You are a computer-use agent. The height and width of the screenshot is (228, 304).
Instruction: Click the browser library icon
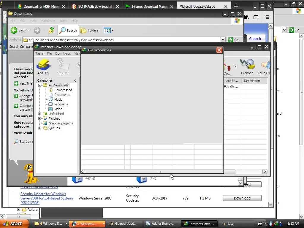click(246, 17)
